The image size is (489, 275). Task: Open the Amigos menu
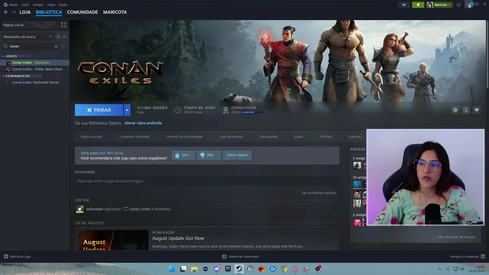pyautogui.click(x=38, y=5)
